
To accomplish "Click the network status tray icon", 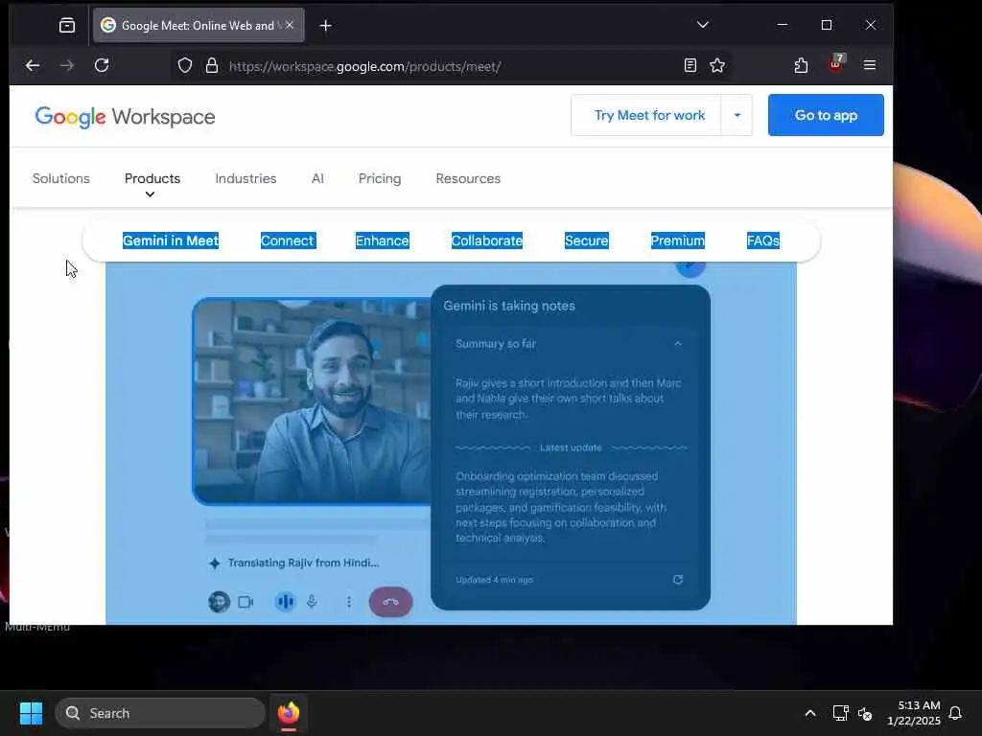I will click(x=840, y=713).
